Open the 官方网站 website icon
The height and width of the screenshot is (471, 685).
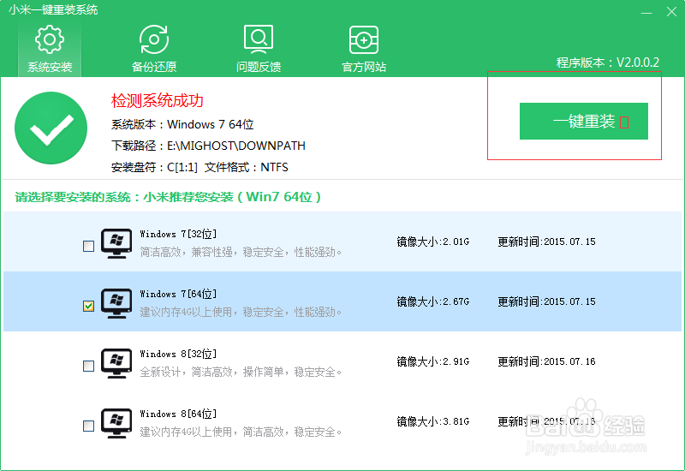pos(363,49)
